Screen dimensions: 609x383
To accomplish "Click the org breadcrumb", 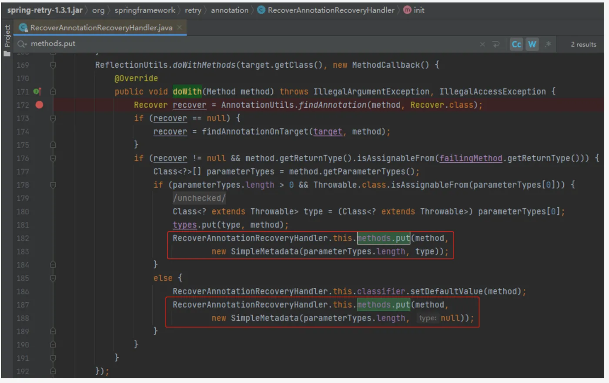I will (x=98, y=10).
